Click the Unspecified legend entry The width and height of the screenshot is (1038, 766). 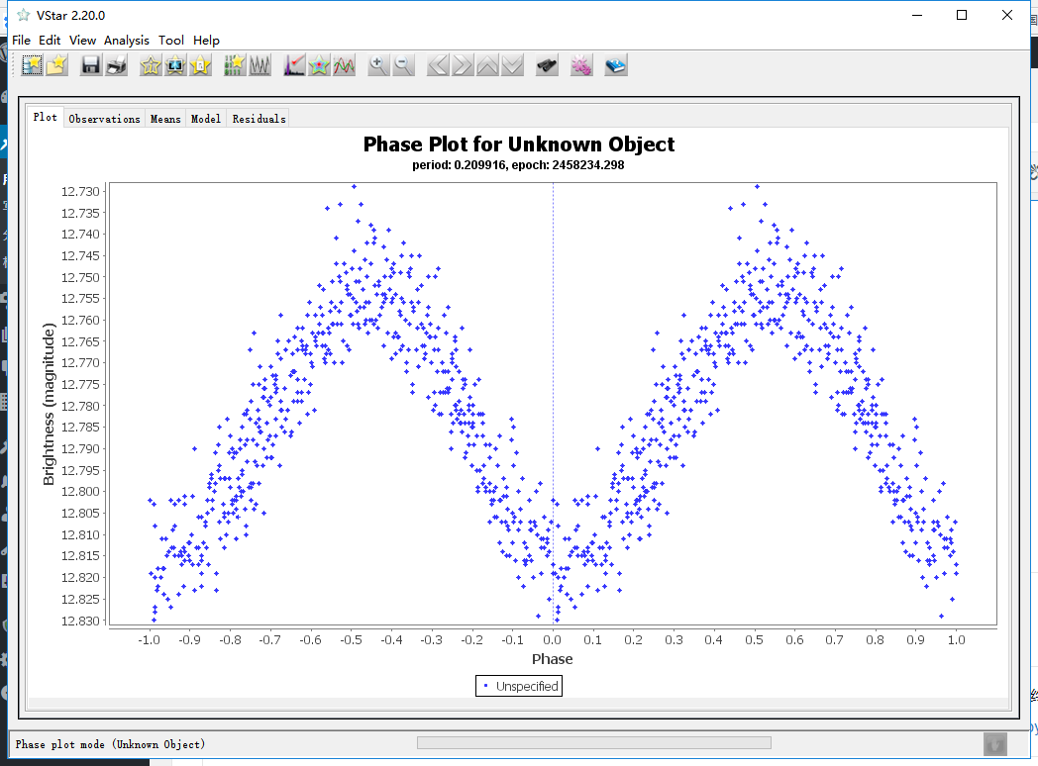[519, 686]
